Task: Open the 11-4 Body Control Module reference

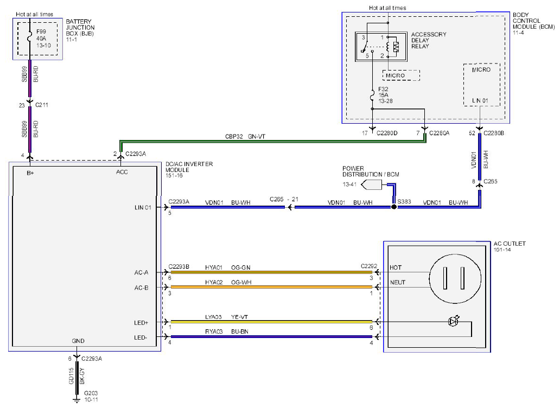Action: coord(518,33)
